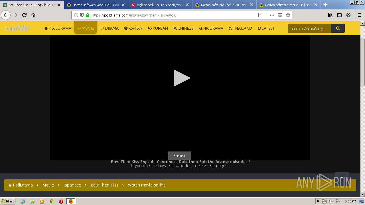The height and width of the screenshot is (205, 365).
Task: Open the HK DRAMA nav item
Action: 211,28
